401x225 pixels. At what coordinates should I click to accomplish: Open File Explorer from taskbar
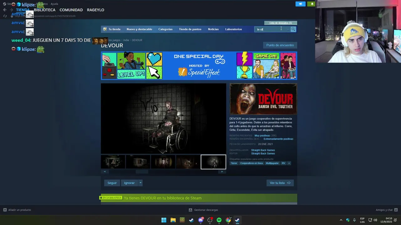(x=173, y=220)
